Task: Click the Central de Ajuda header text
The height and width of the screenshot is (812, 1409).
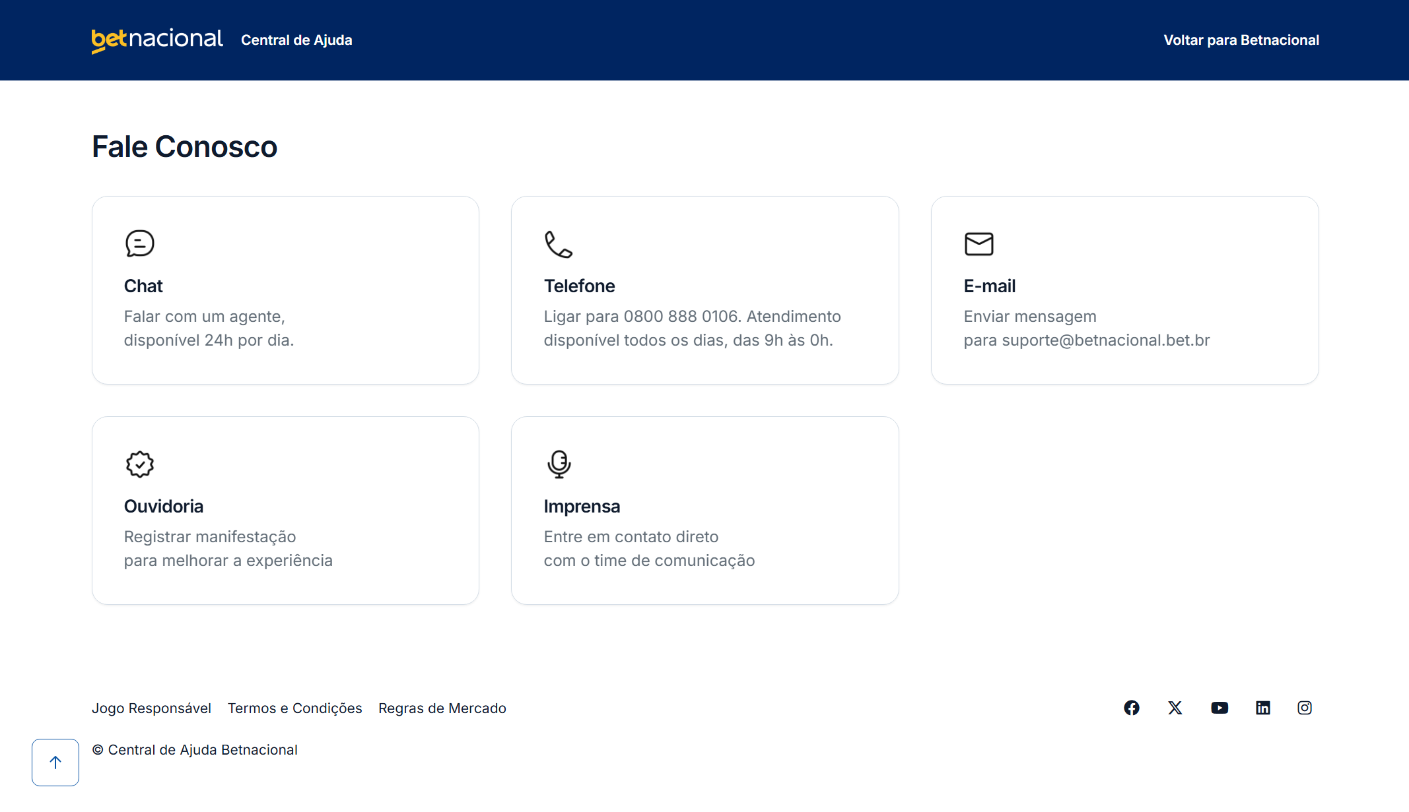Action: pyautogui.click(x=296, y=40)
